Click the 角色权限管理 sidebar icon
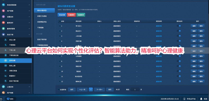The height and width of the screenshot is (101, 209). coord(3,5)
